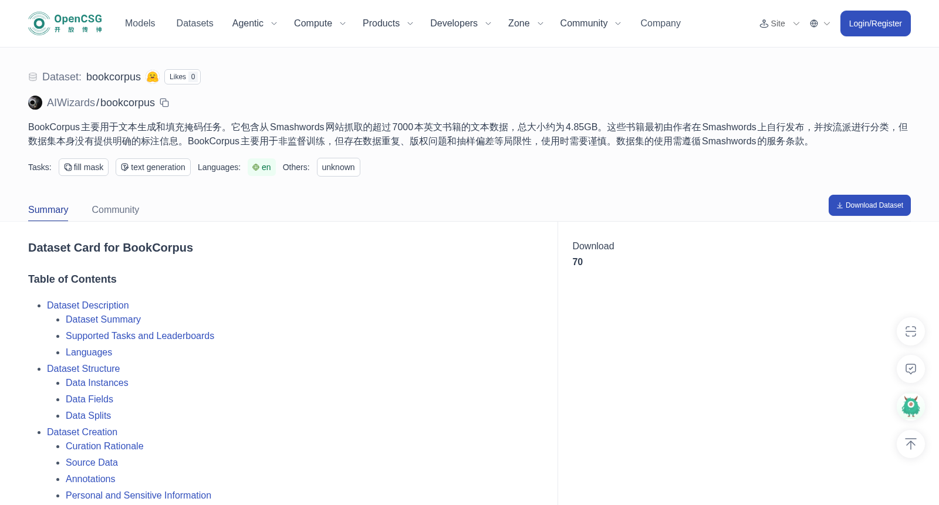Click the back-to-top arrow button

click(911, 444)
